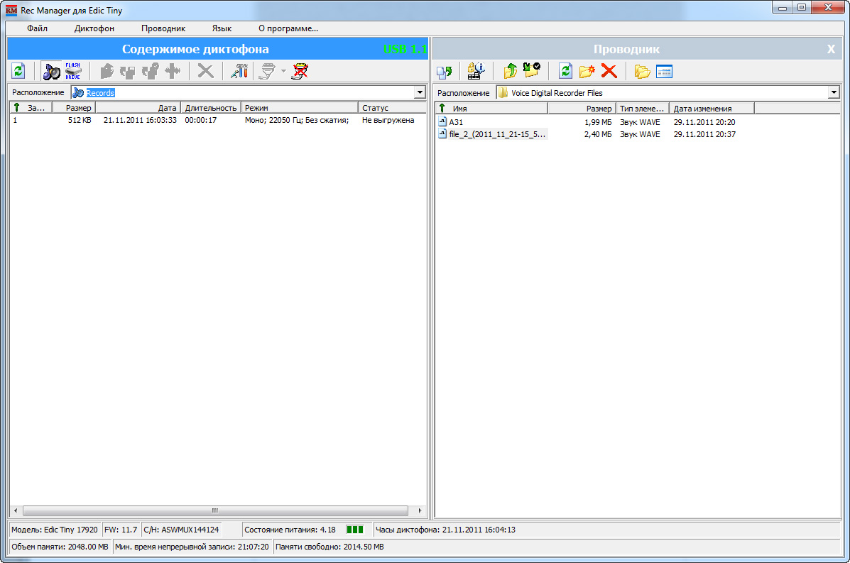850x563 pixels.
Task: Click the disconnect USB device icon
Action: click(x=300, y=71)
